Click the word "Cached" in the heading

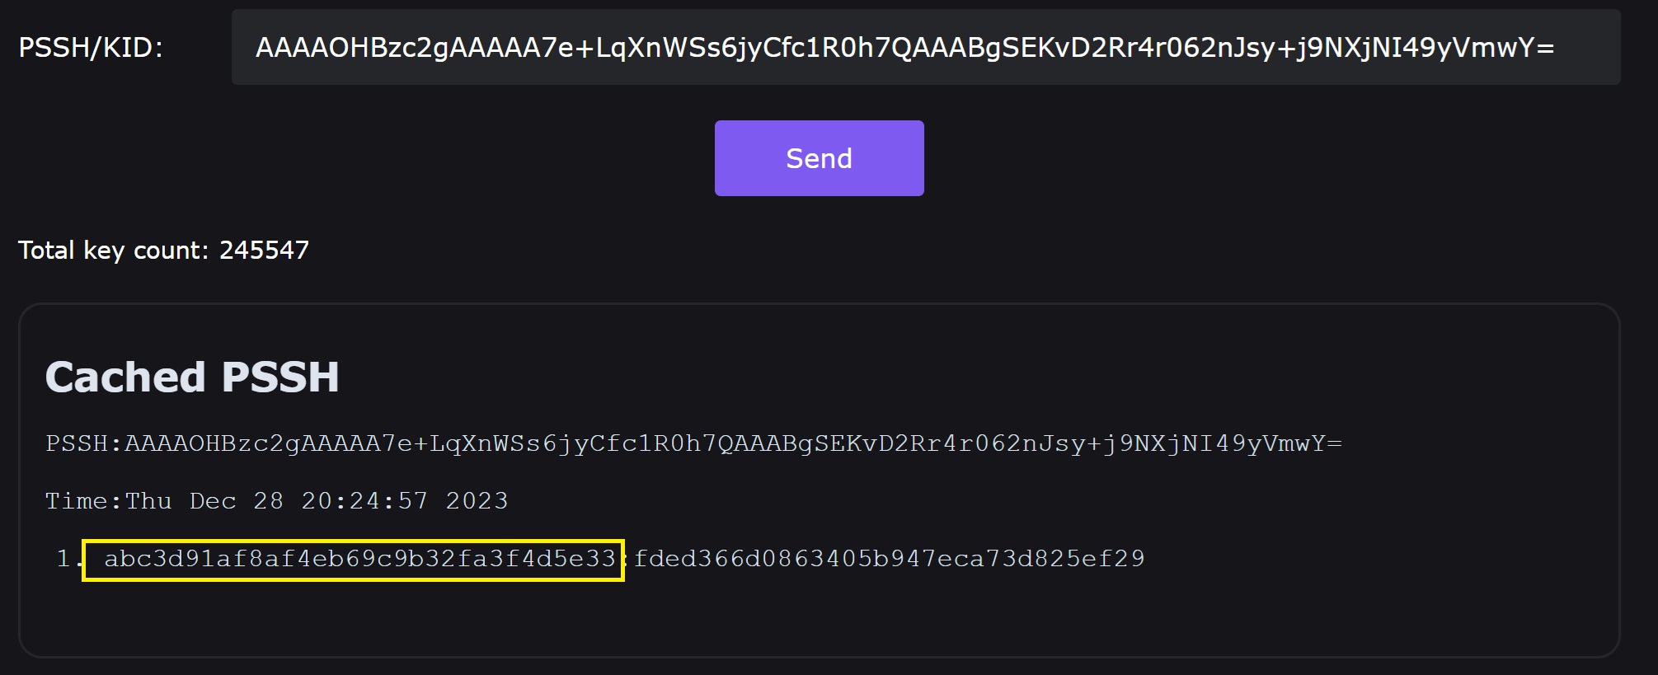click(124, 377)
